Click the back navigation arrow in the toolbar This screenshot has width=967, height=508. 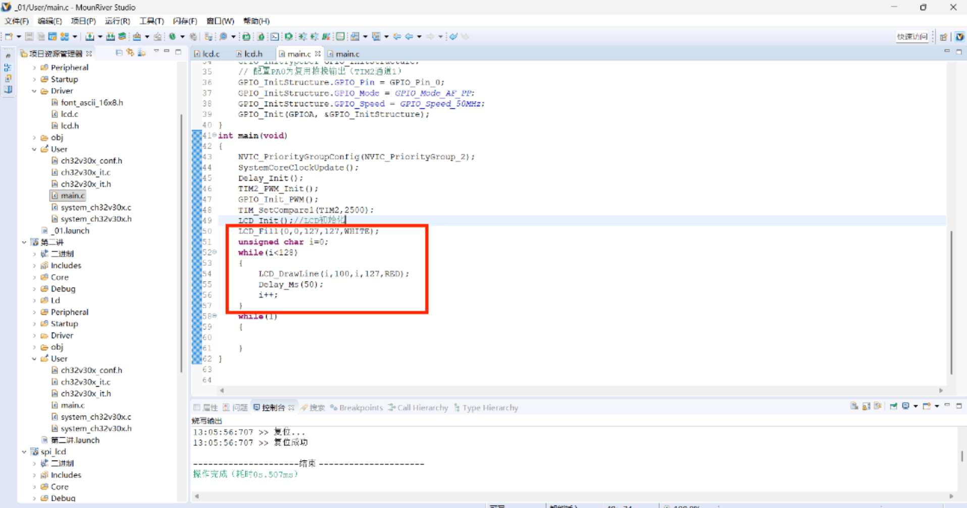[409, 36]
